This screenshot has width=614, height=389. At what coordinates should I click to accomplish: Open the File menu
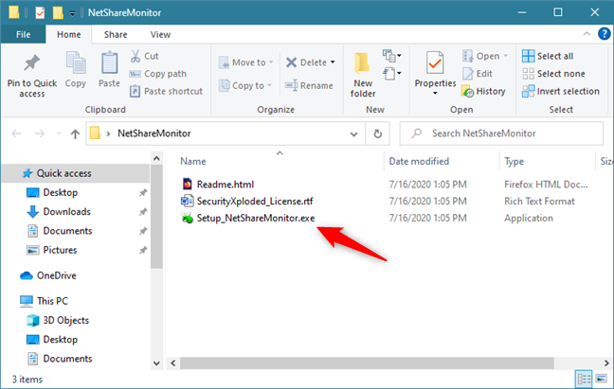point(23,34)
